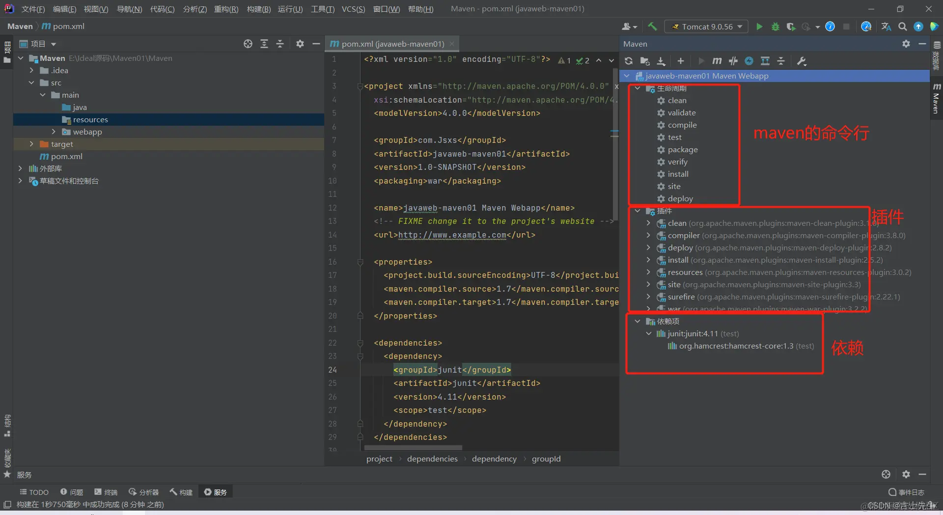
Task: Open the 帮助(H) menu
Action: tap(421, 9)
